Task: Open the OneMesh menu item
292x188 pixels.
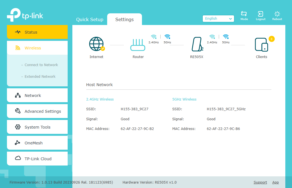Action: pyautogui.click(x=37, y=143)
